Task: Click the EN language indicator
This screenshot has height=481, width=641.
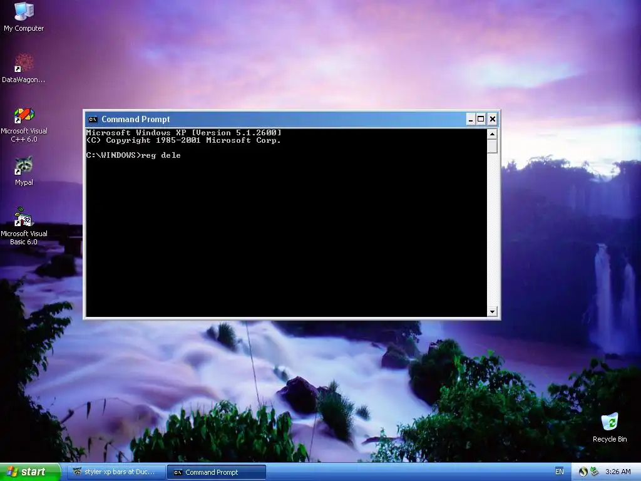Action: tap(559, 472)
